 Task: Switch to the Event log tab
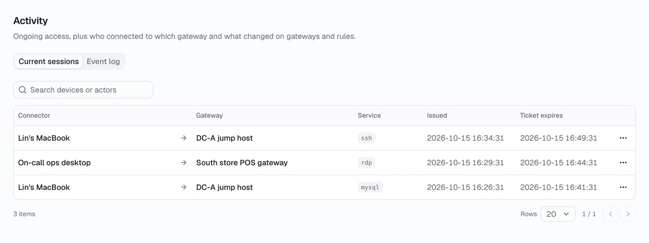point(103,62)
